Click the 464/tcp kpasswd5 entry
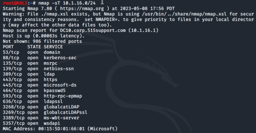The height and width of the screenshot is (133, 256). [34, 91]
